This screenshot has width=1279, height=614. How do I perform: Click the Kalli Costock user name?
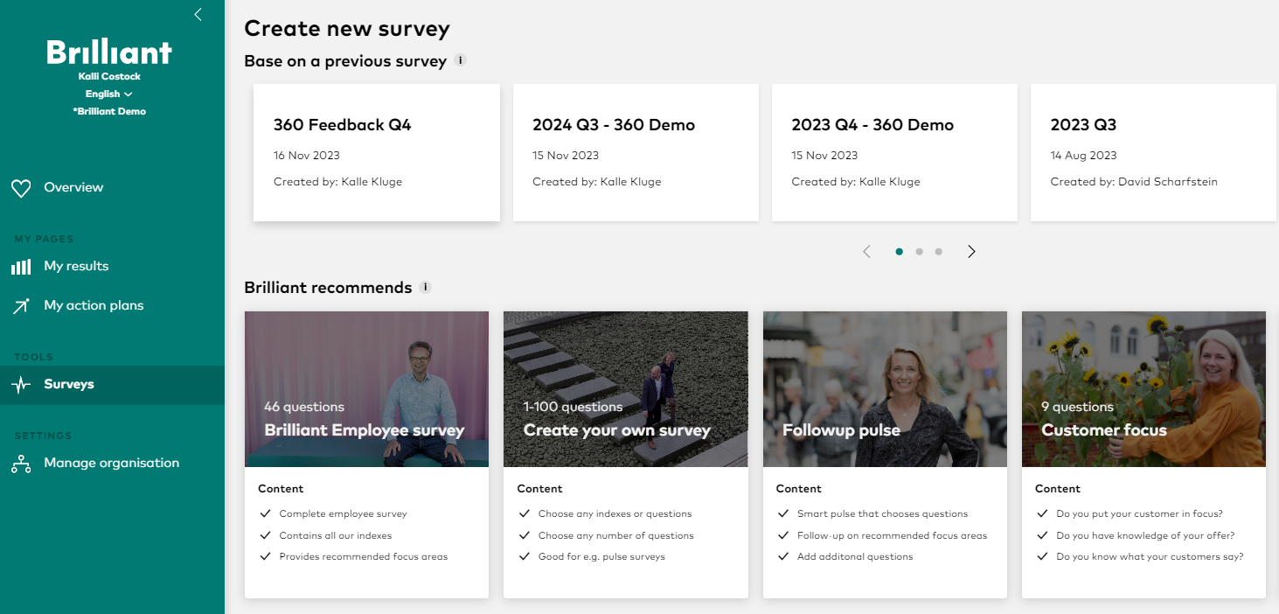[109, 76]
